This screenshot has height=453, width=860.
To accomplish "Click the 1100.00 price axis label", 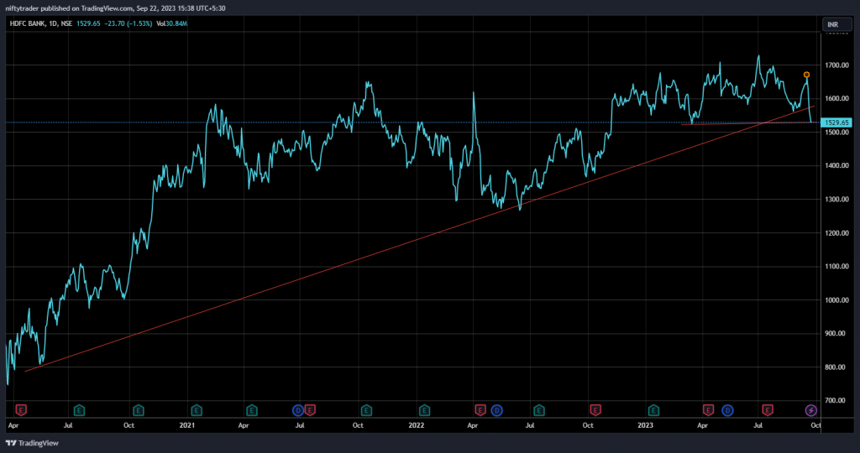I will tap(836, 266).
